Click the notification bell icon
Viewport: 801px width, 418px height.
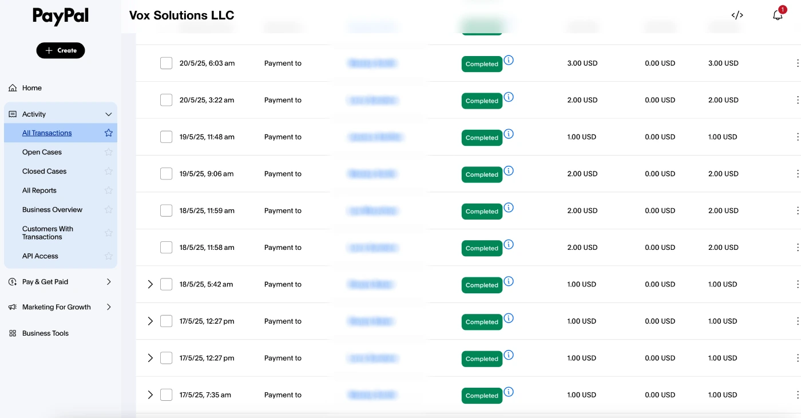778,14
